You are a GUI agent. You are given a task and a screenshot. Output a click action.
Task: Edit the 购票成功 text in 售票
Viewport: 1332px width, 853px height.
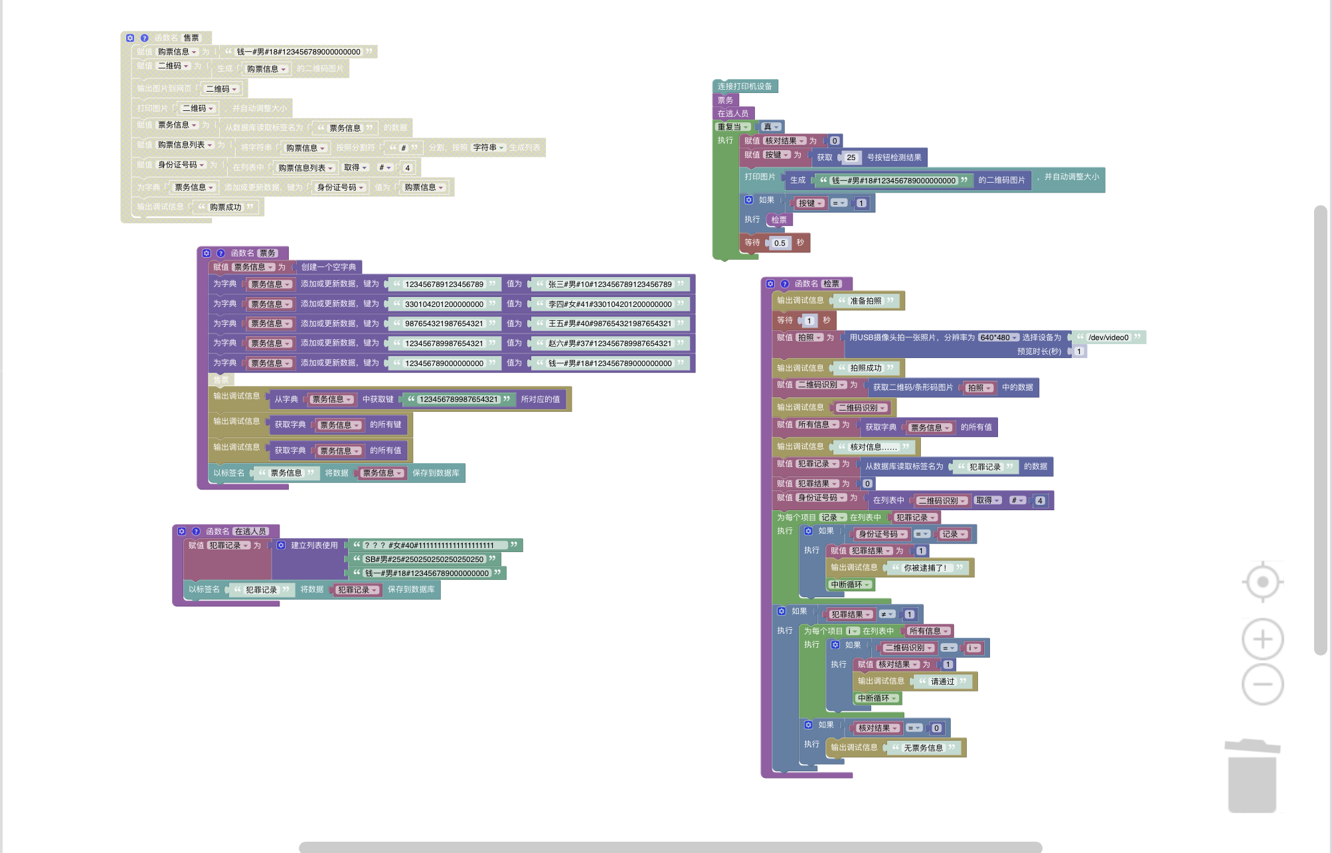226,207
